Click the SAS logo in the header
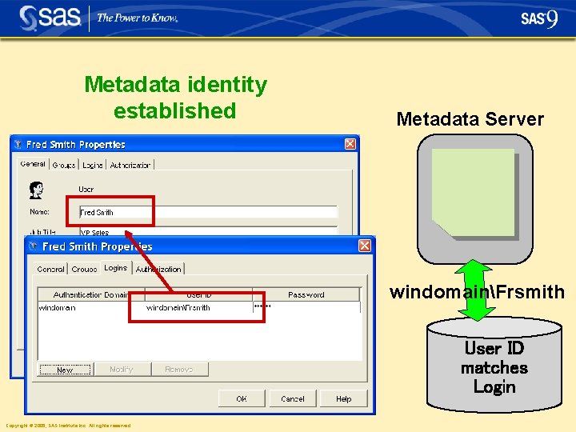576x432 pixels. 50,18
